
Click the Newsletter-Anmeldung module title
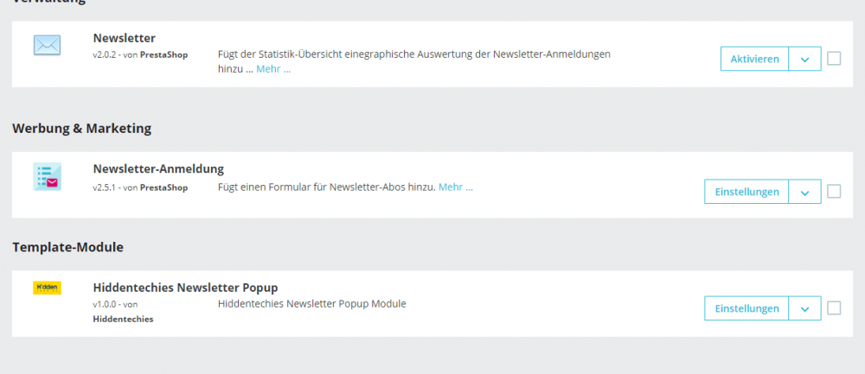[158, 168]
